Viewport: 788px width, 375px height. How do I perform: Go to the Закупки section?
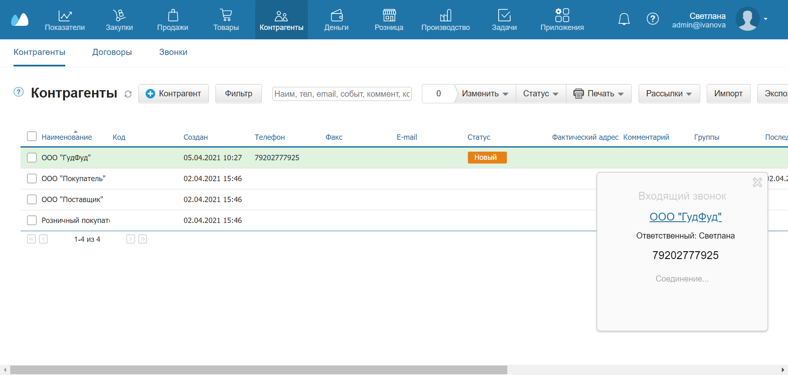(119, 20)
